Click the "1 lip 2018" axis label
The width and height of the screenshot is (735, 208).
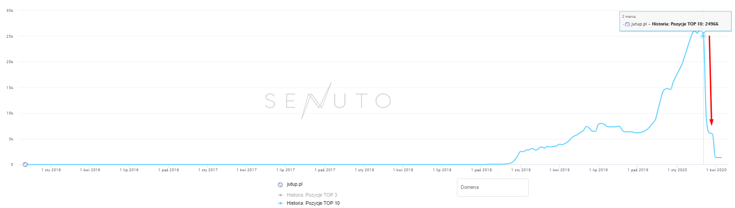[442, 170]
